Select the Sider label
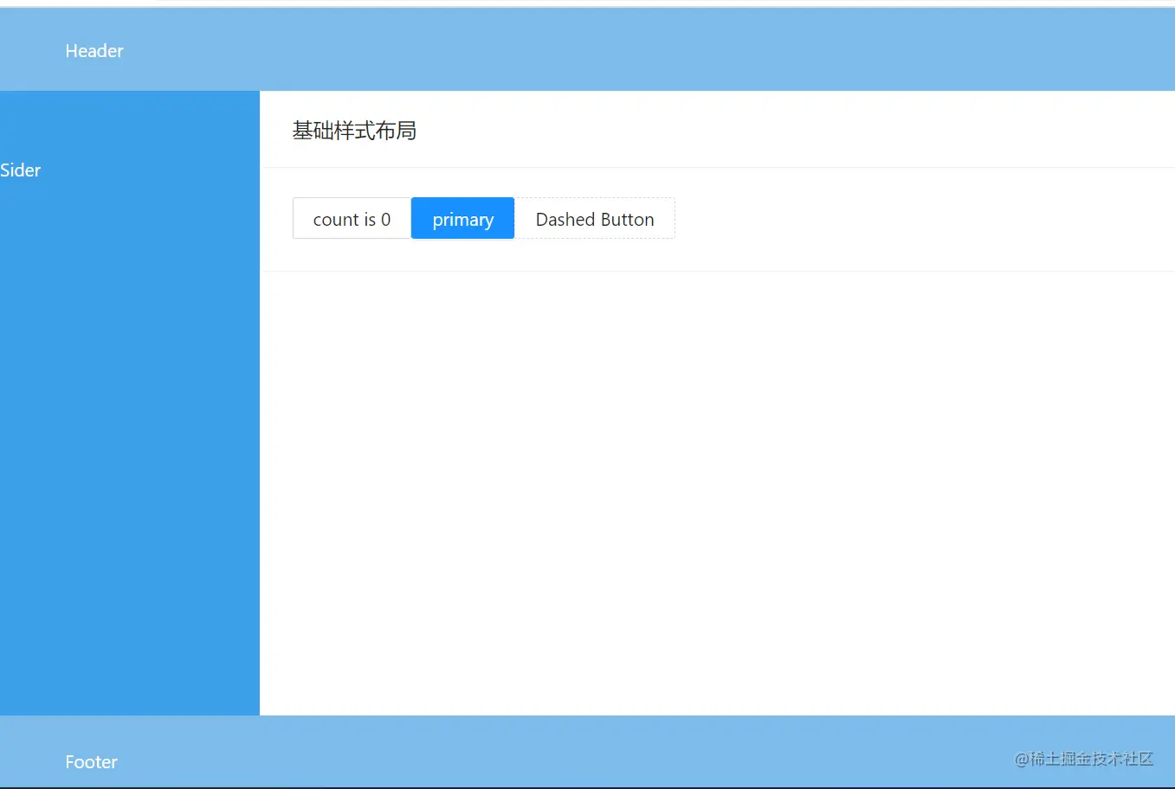Screen dimensions: 1175x789 pos(21,170)
